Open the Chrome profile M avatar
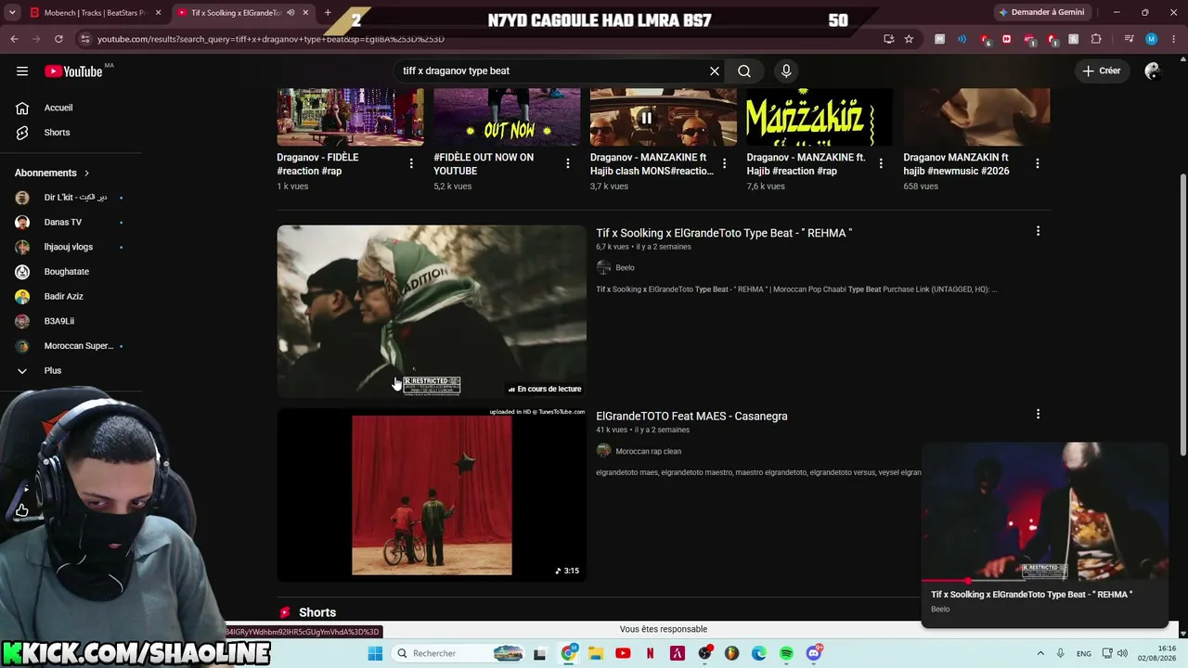Screen dimensions: 1188x668 1152,39
